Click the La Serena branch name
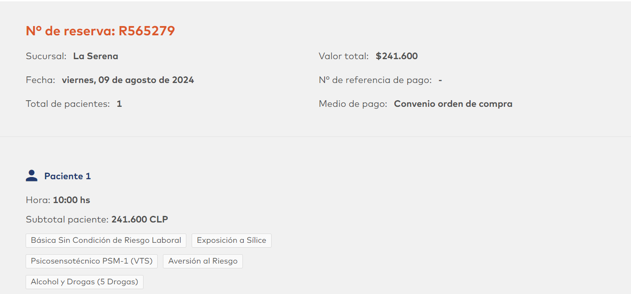This screenshot has height=294, width=631. 96,56
